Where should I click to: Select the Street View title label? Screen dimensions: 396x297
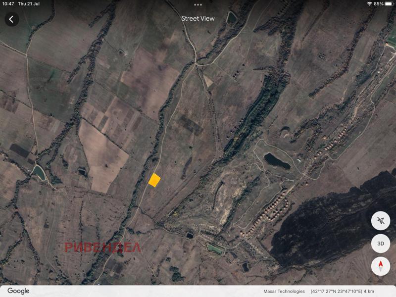198,18
